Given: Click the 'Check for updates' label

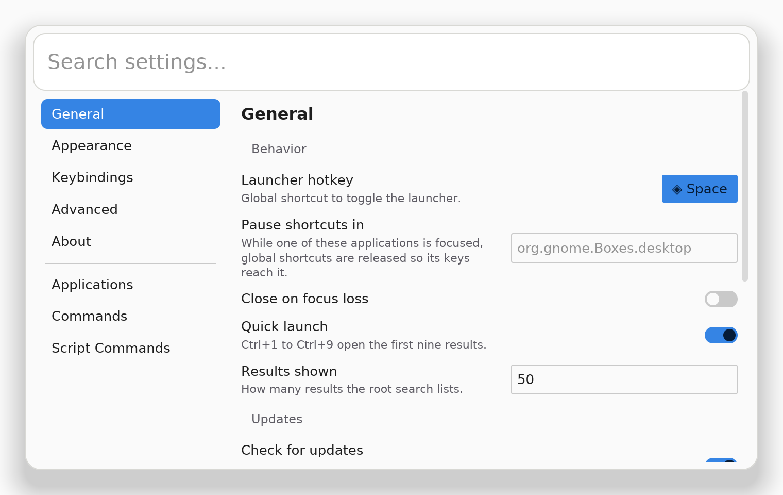Looking at the screenshot, I should click(302, 450).
